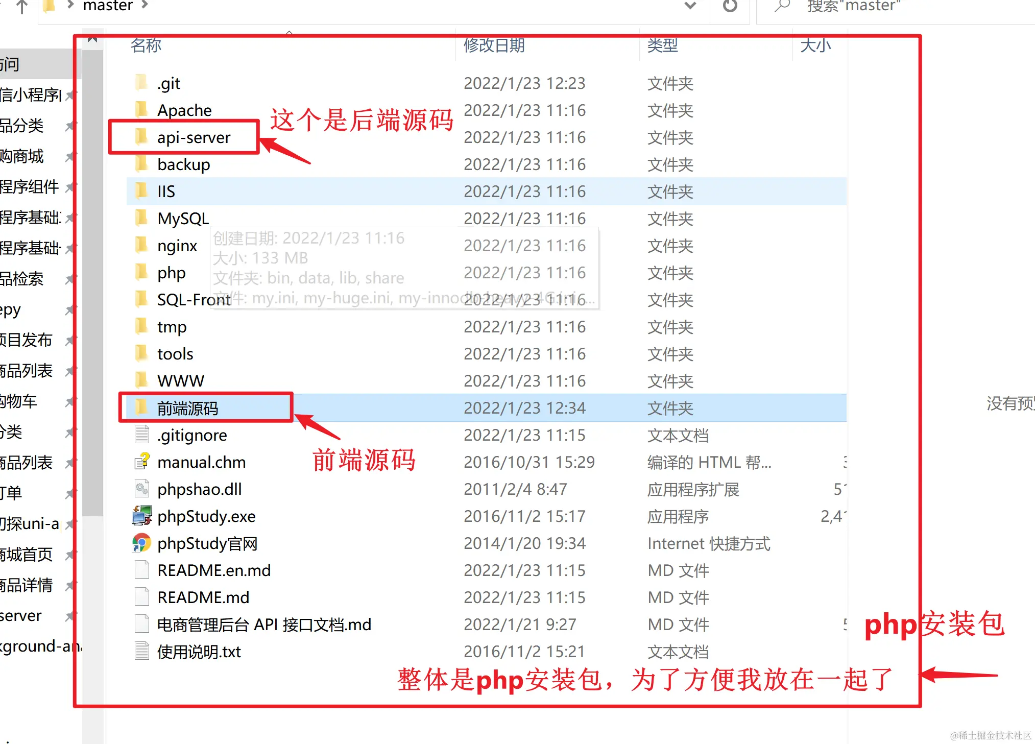Image resolution: width=1035 pixels, height=744 pixels.
Task: Click the search magnifier icon
Action: [x=782, y=6]
